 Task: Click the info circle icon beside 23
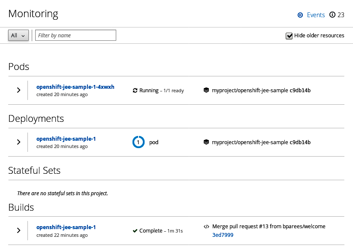coord(332,15)
